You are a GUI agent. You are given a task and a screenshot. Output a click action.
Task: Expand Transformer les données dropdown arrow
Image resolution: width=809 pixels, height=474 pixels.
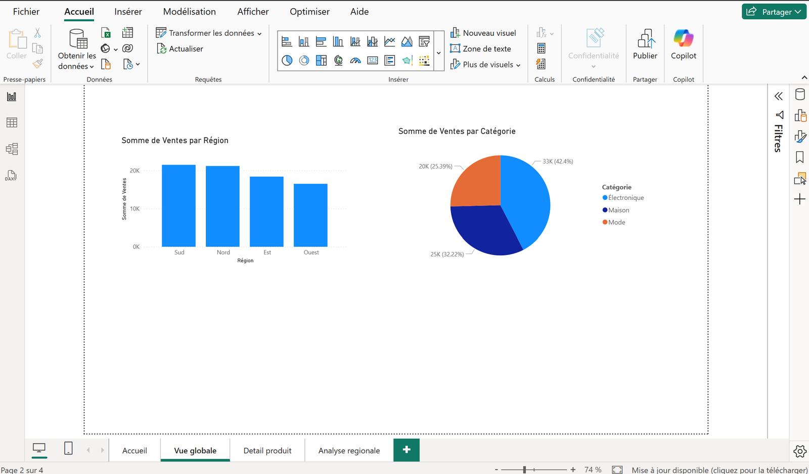[x=259, y=34]
